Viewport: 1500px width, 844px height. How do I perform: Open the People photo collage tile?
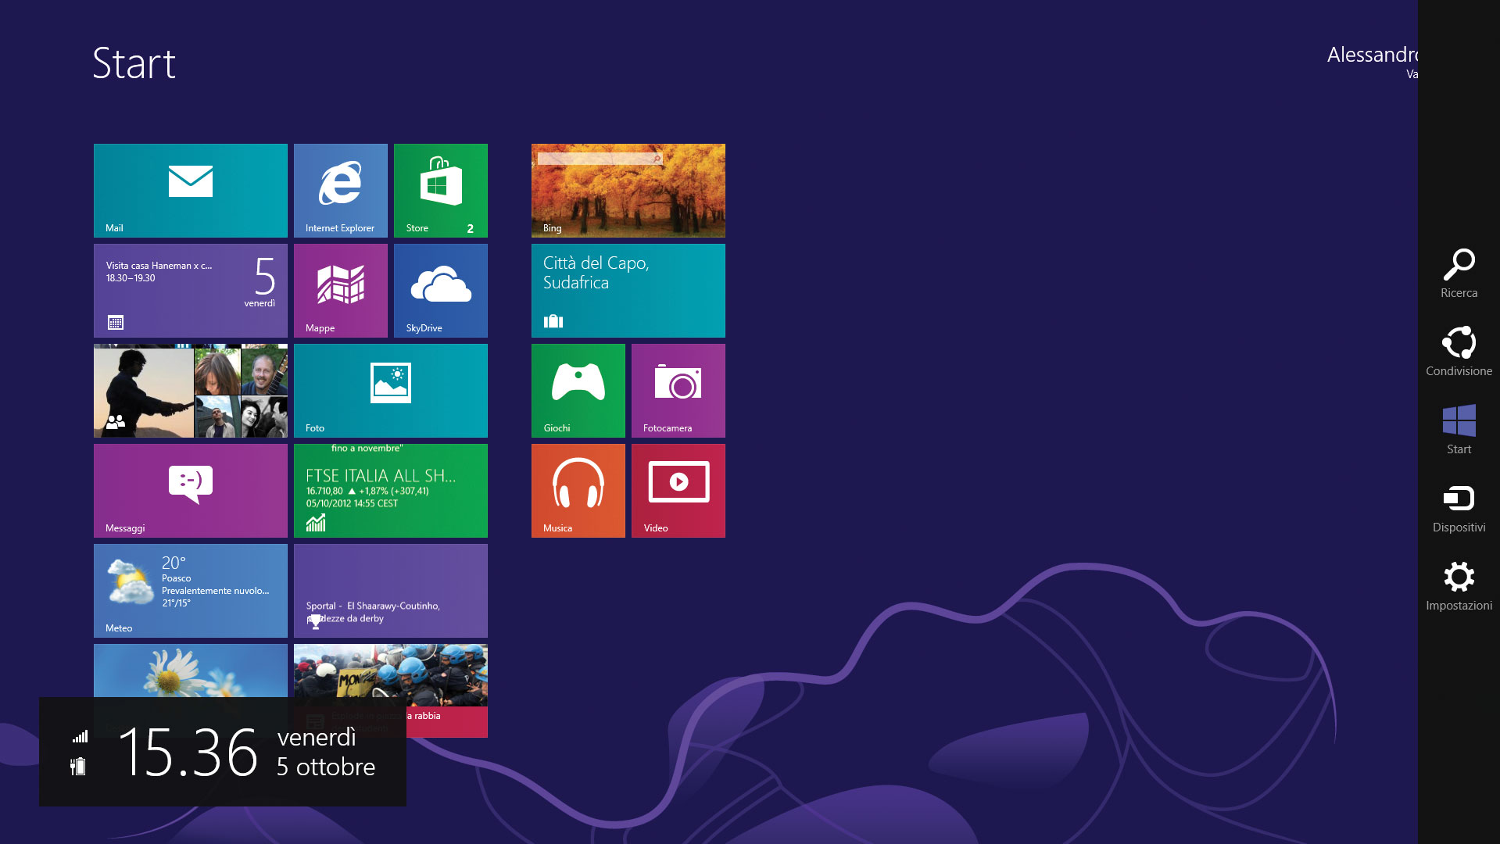pyautogui.click(x=191, y=391)
